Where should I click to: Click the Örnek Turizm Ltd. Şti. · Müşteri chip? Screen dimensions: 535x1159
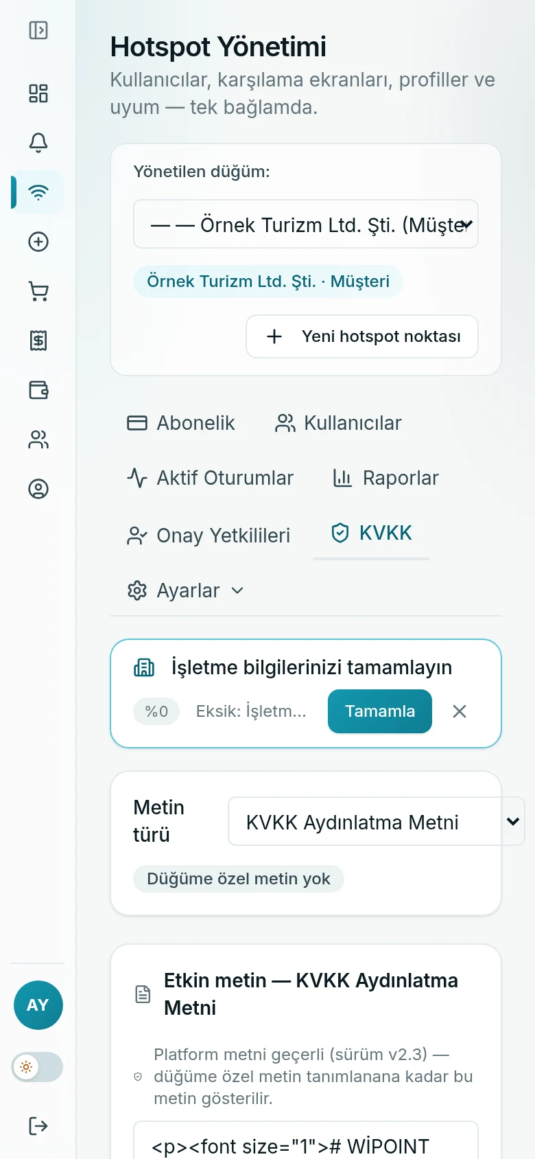(268, 282)
